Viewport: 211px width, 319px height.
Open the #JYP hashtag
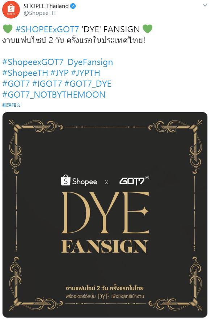pyautogui.click(x=60, y=73)
